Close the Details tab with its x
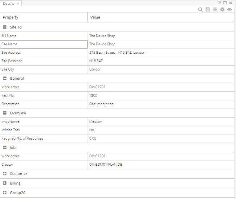Viewport: 236px width, 199px height. (18, 4)
